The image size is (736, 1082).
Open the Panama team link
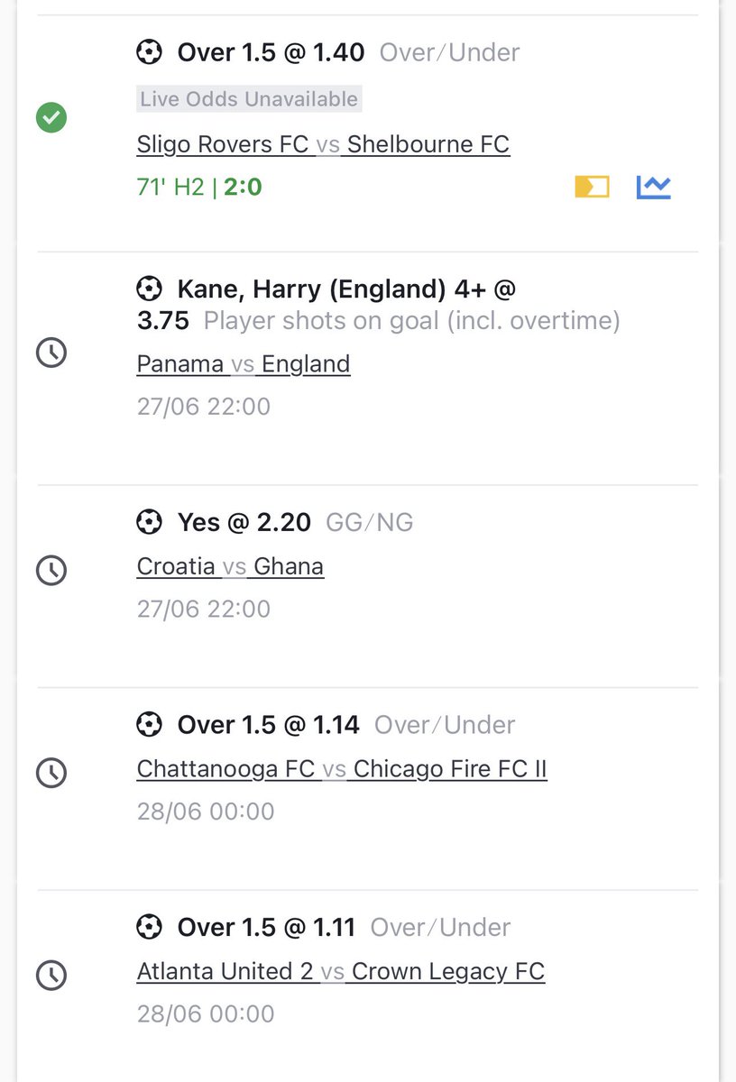click(180, 363)
